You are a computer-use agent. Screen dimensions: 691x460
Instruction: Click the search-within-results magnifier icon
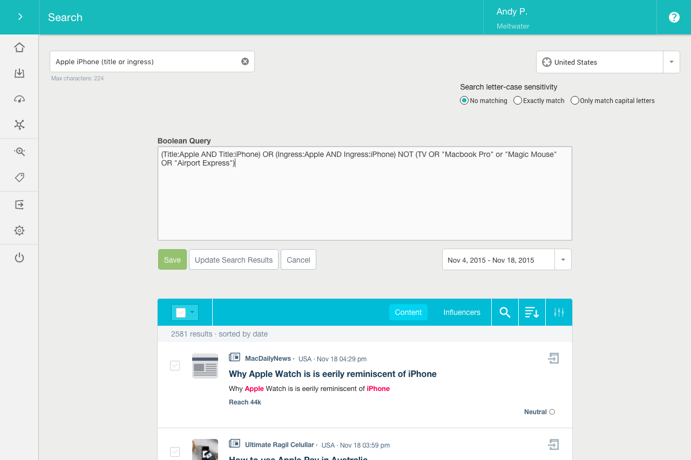(x=505, y=312)
